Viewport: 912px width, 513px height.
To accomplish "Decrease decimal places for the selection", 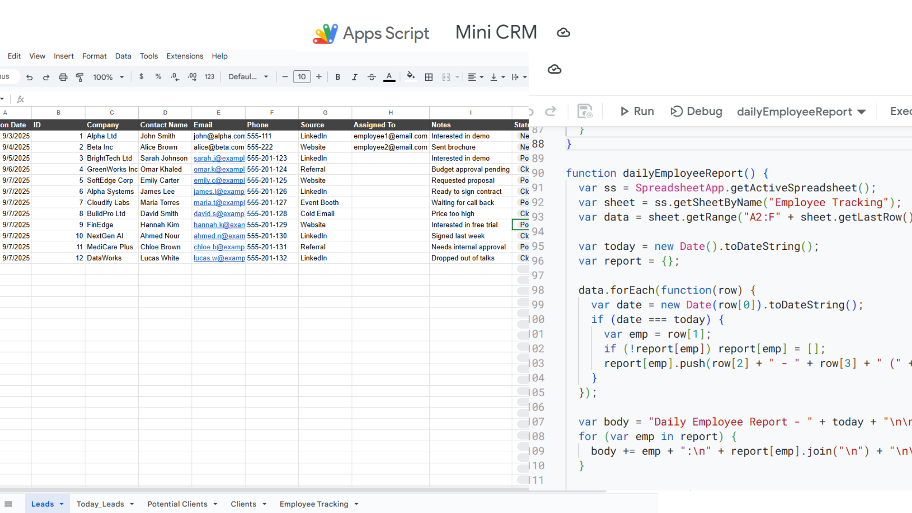I will coord(174,76).
